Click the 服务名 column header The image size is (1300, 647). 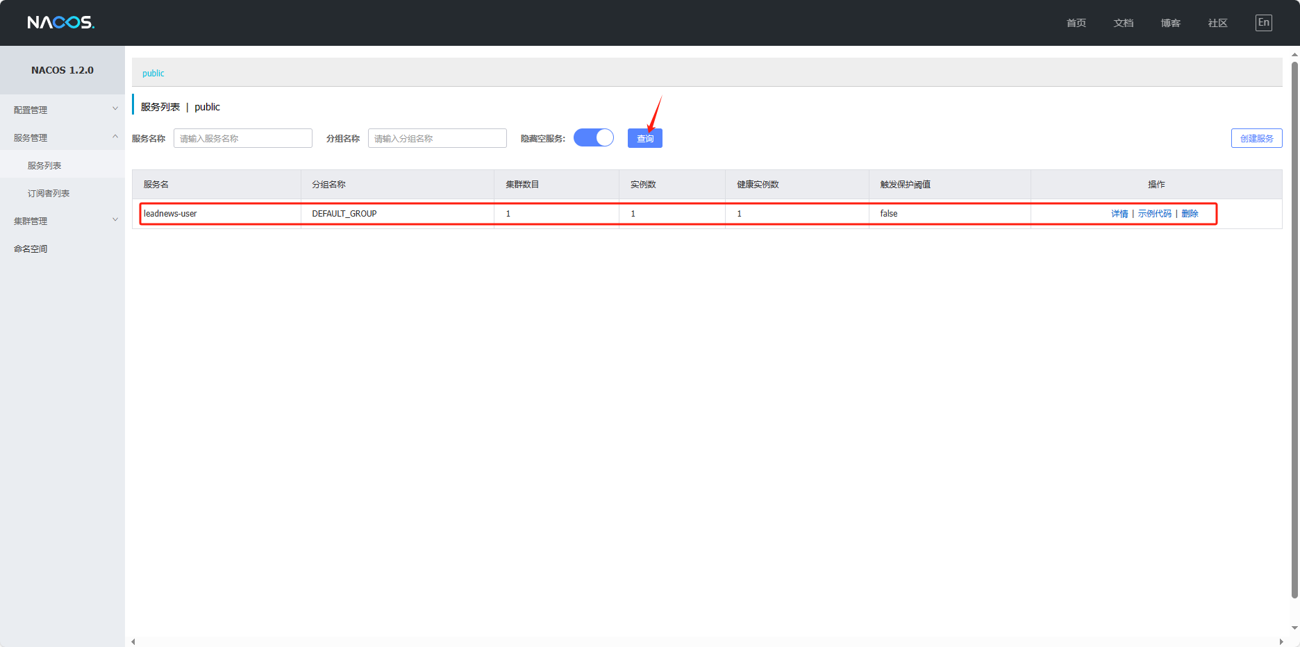(217, 185)
